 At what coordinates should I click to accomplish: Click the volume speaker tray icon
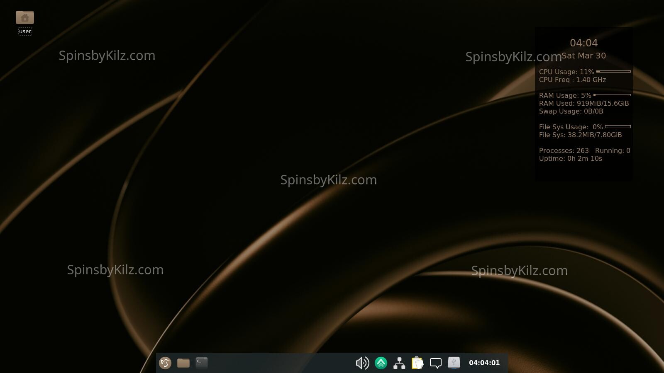[x=362, y=363]
